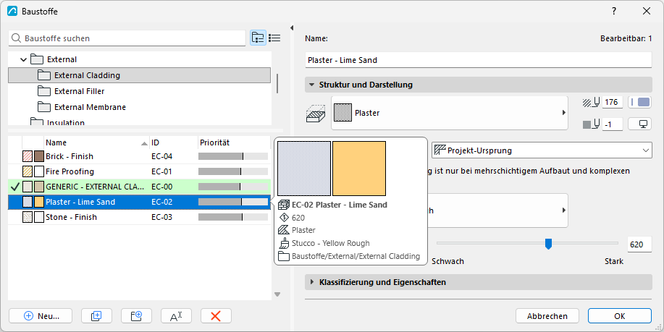Click the priority slider handle
Screen dimensions: 664x332
pyautogui.click(x=548, y=244)
